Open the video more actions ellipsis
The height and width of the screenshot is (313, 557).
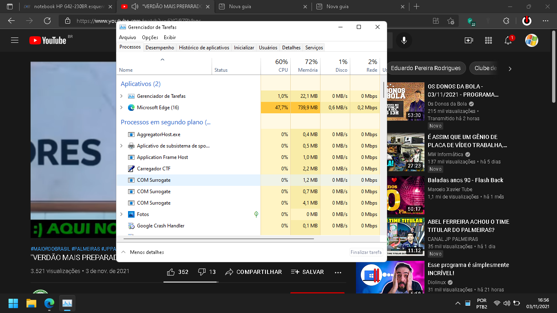point(338,272)
